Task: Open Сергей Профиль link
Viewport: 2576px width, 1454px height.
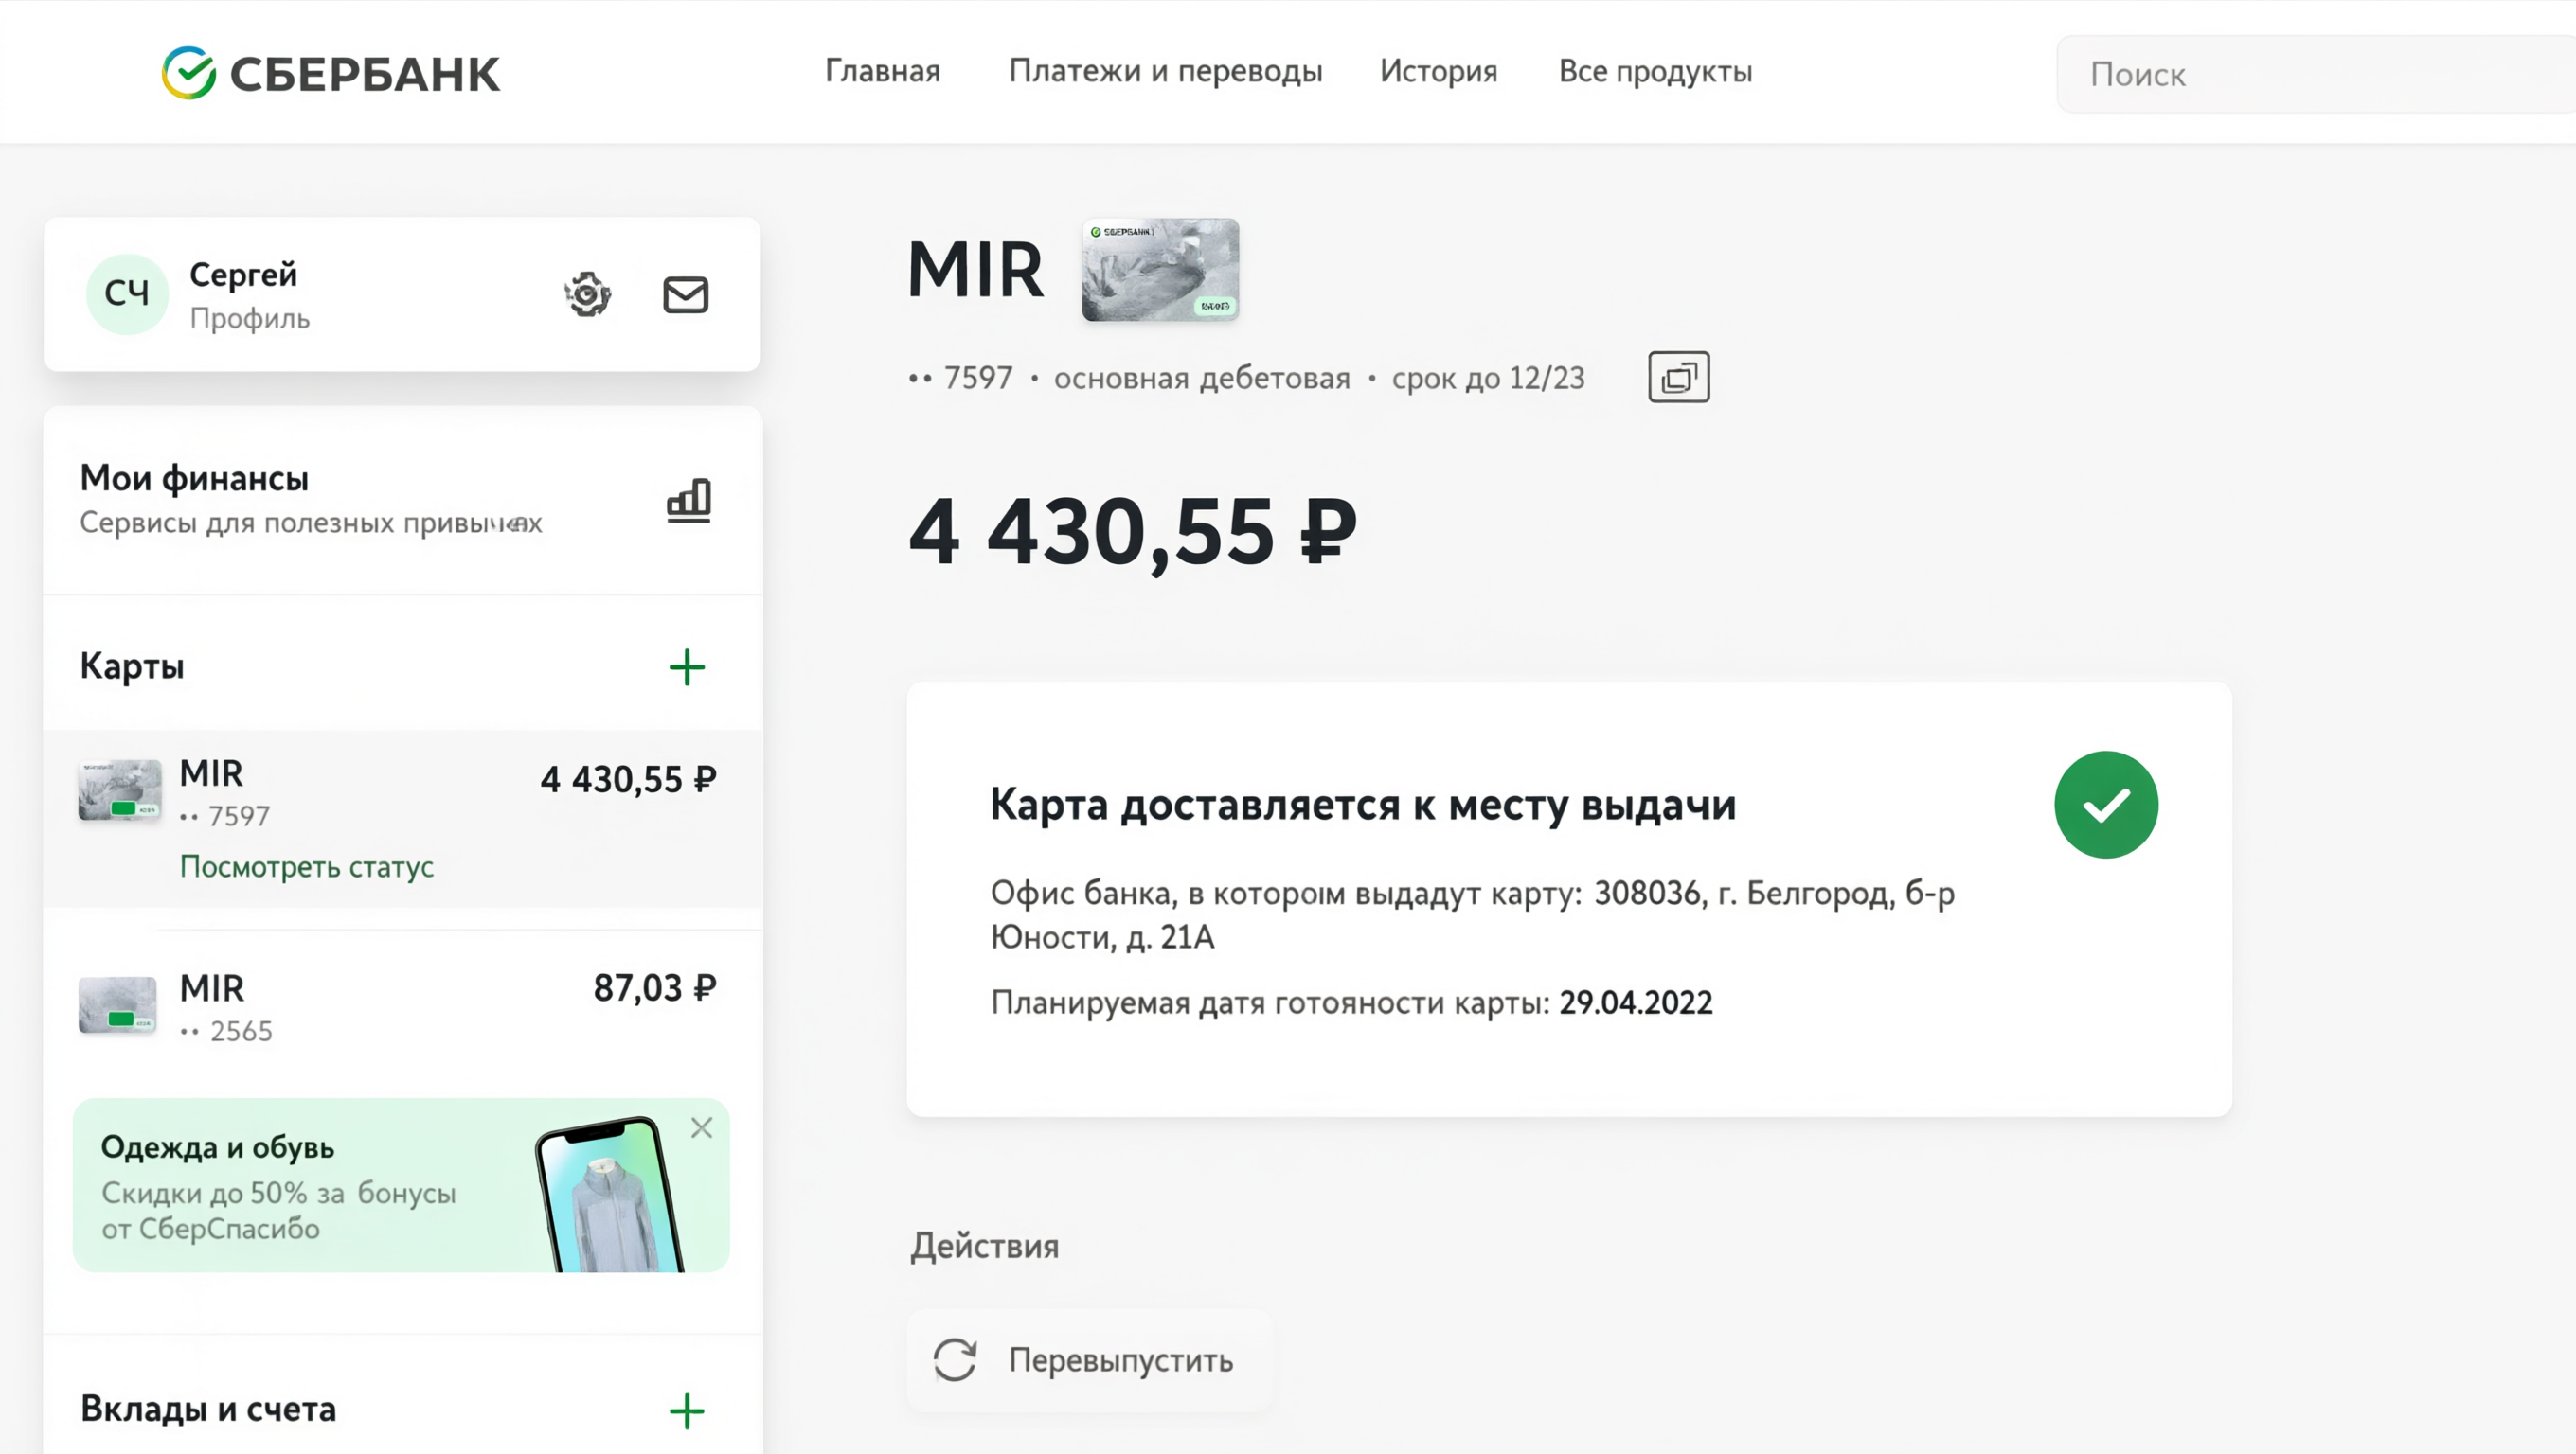Action: click(x=249, y=294)
